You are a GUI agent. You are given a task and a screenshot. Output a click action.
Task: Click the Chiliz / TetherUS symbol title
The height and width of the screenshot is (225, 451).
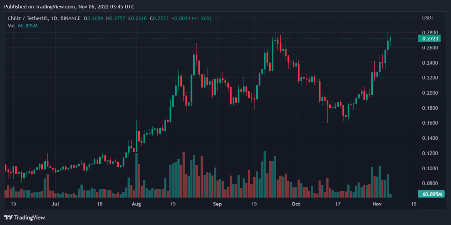pyautogui.click(x=44, y=18)
